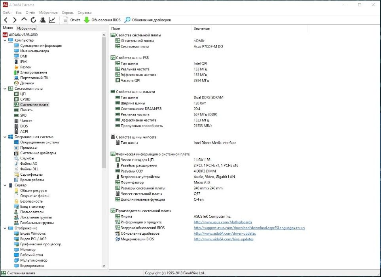Collapse the Отображение tree node
The width and height of the screenshot is (381, 277).
(x=5, y=228)
